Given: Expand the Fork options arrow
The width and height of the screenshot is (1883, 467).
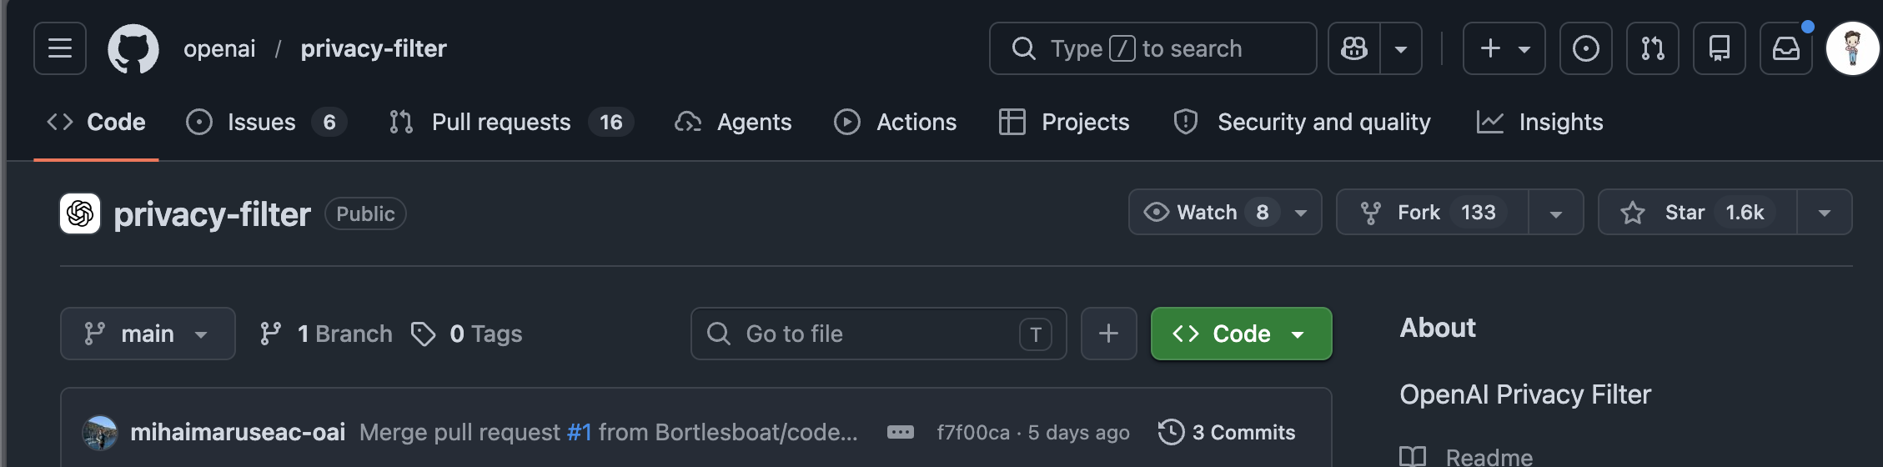Looking at the screenshot, I should coord(1556,213).
